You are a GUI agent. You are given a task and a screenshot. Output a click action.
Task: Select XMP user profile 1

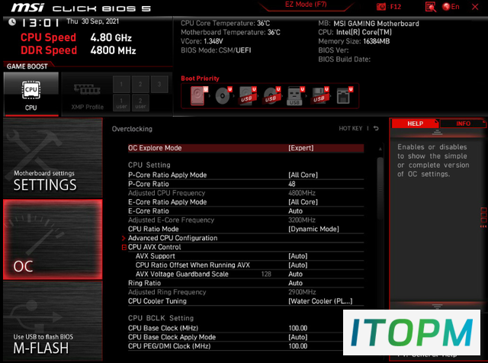(x=121, y=103)
